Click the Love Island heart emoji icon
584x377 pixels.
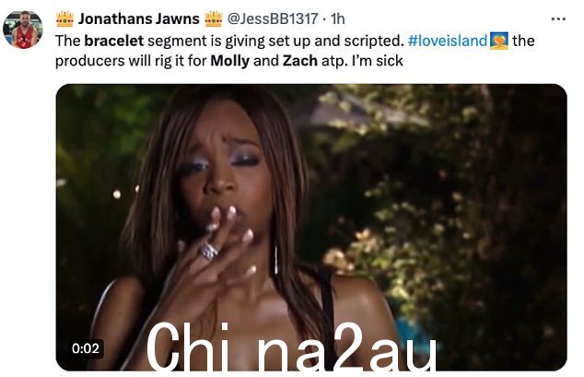click(498, 41)
